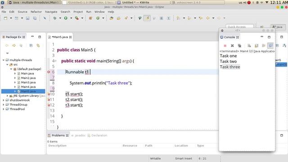Click the New Java Class green icon
The height and width of the screenshot is (162, 288).
coord(98,18)
